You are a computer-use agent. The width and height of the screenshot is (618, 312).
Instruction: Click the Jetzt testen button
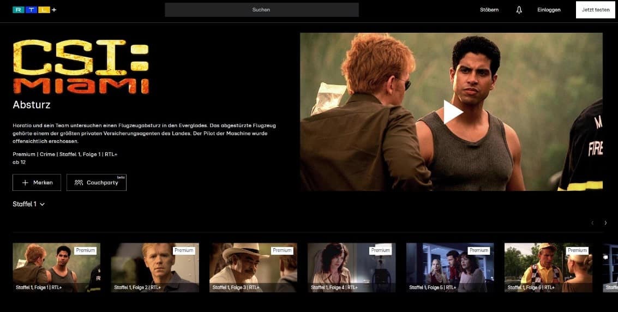click(x=596, y=10)
